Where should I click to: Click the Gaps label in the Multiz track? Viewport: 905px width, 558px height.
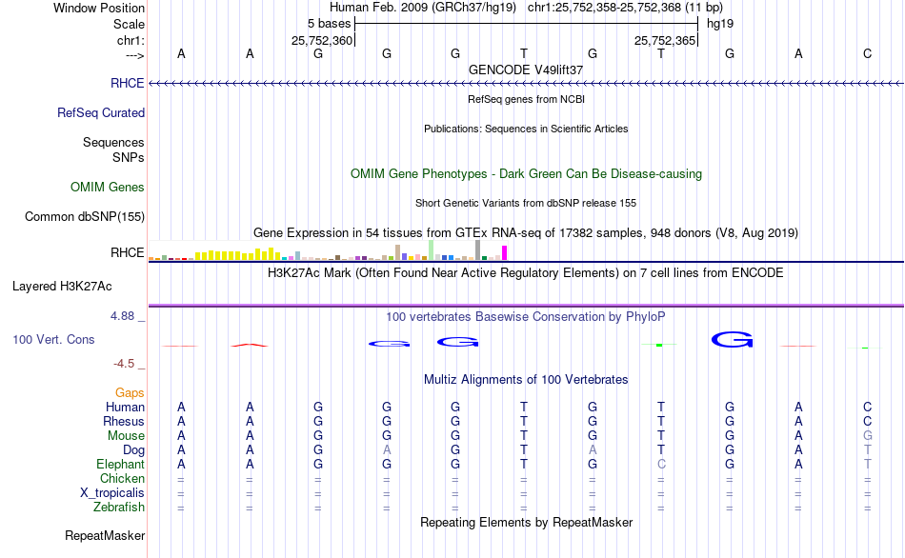(x=130, y=393)
